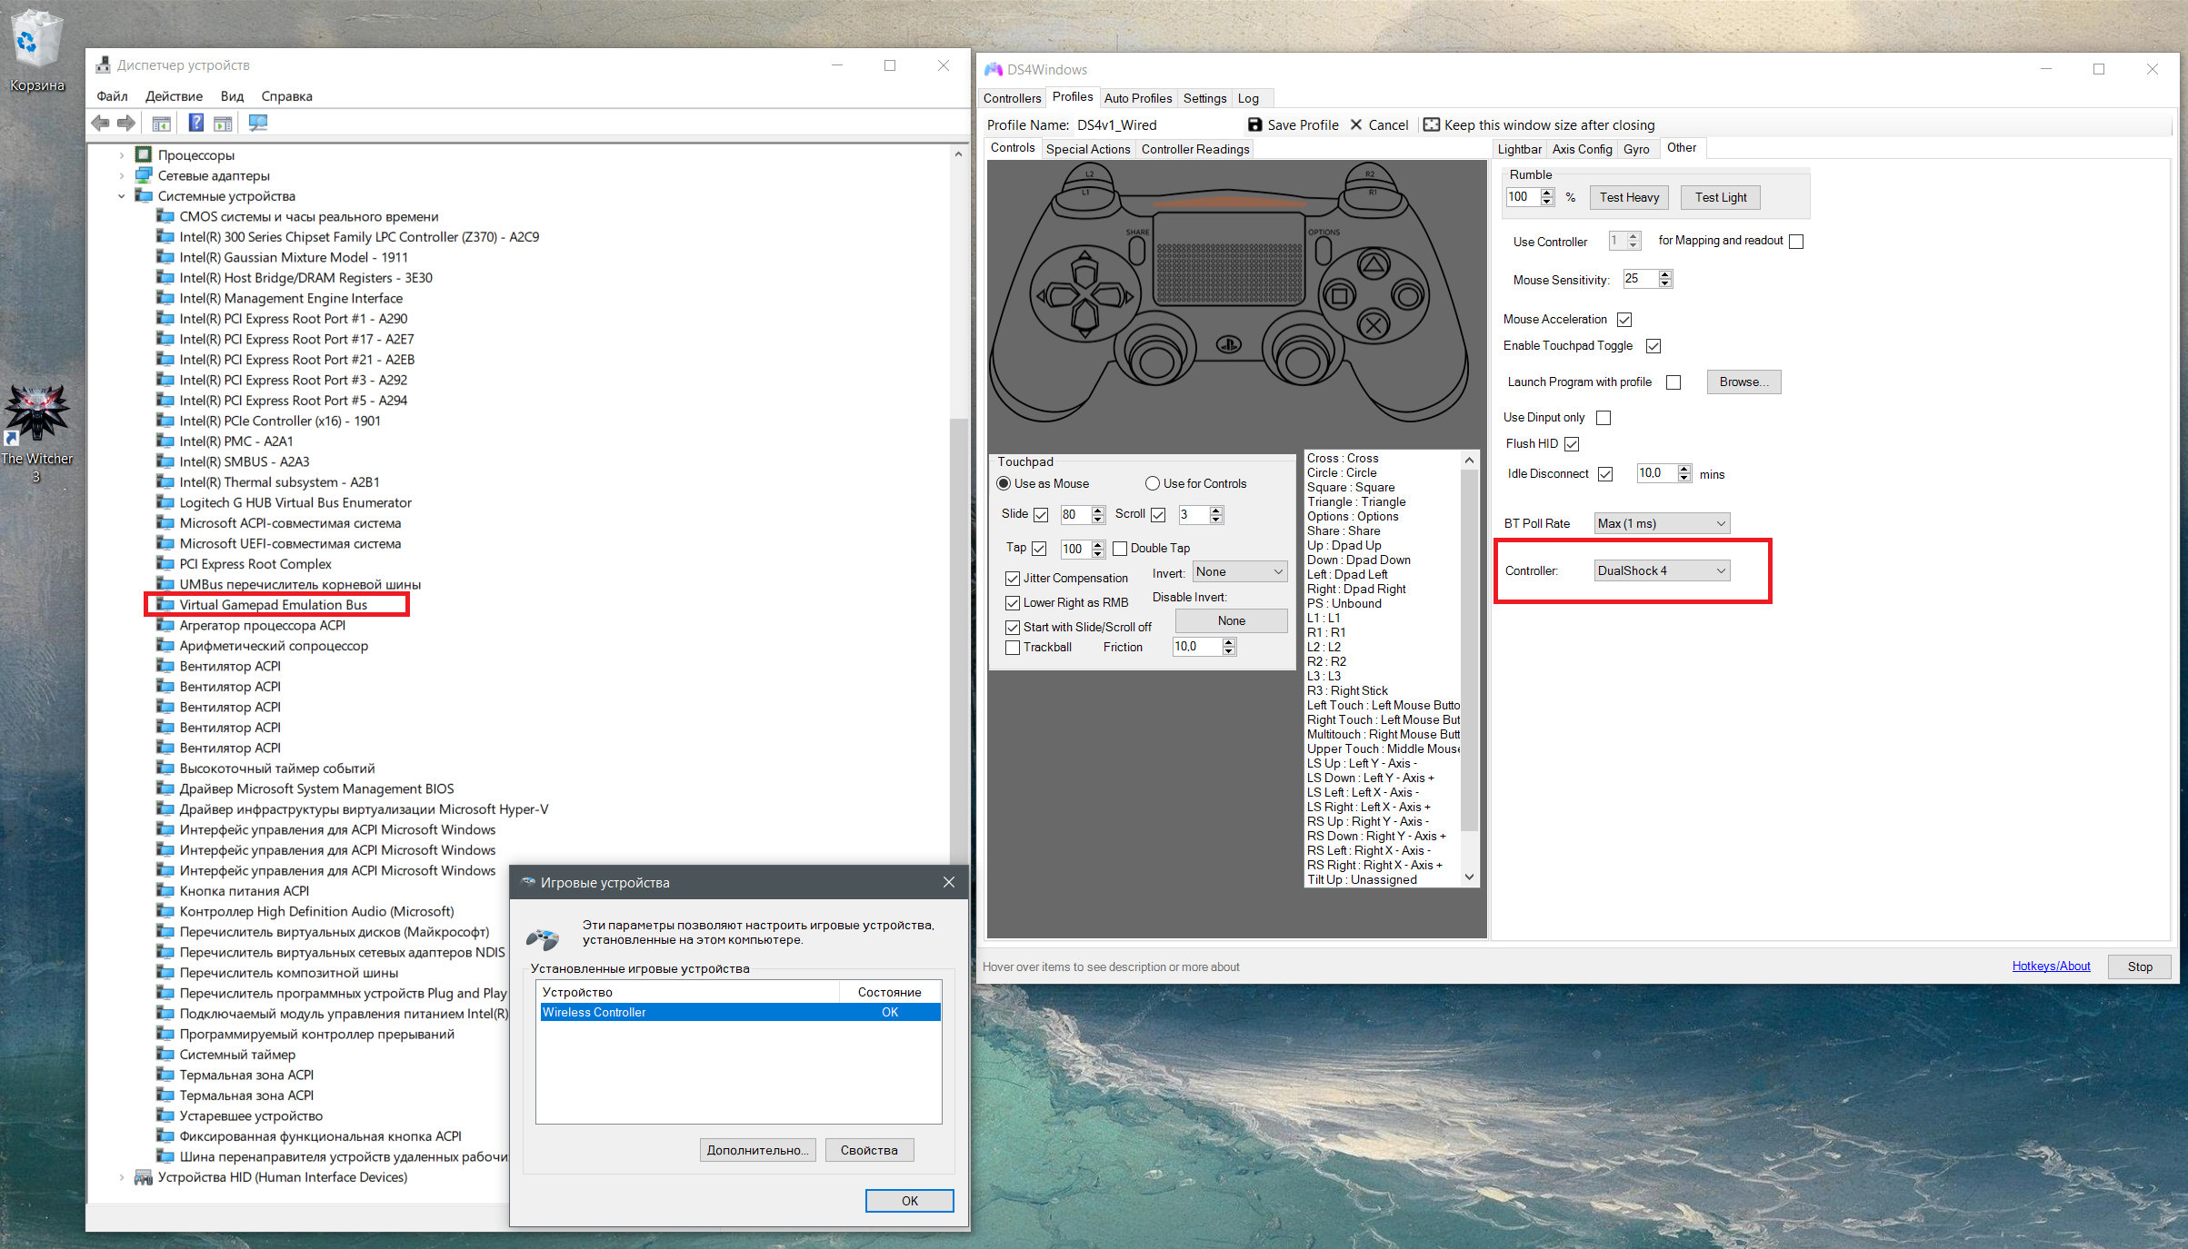This screenshot has width=2188, height=1249.
Task: Click the Triangle button on controller image
Action: pyautogui.click(x=1373, y=265)
